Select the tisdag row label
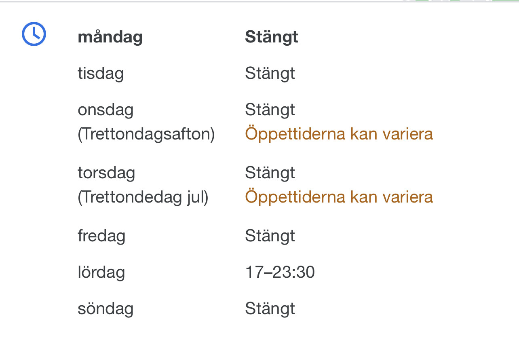This screenshot has width=519, height=340. coord(101,74)
